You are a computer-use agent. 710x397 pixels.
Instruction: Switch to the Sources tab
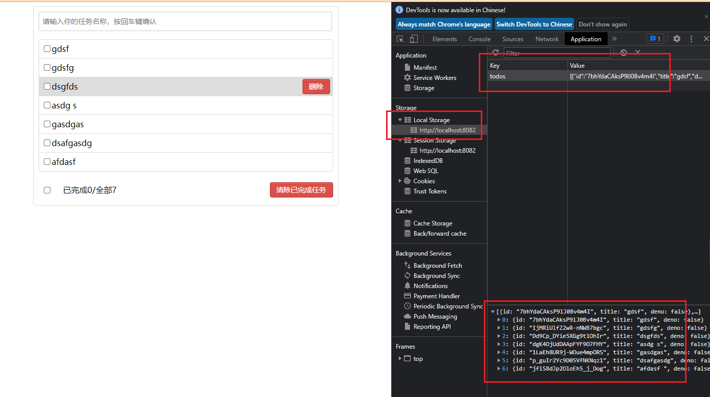coord(513,39)
